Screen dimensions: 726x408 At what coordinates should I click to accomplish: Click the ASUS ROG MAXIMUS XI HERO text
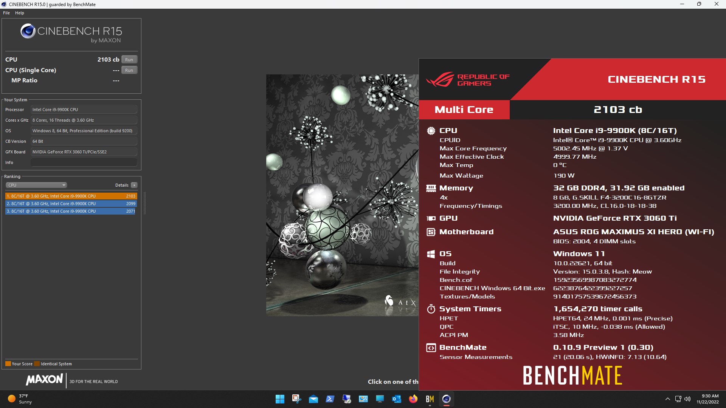tap(633, 232)
